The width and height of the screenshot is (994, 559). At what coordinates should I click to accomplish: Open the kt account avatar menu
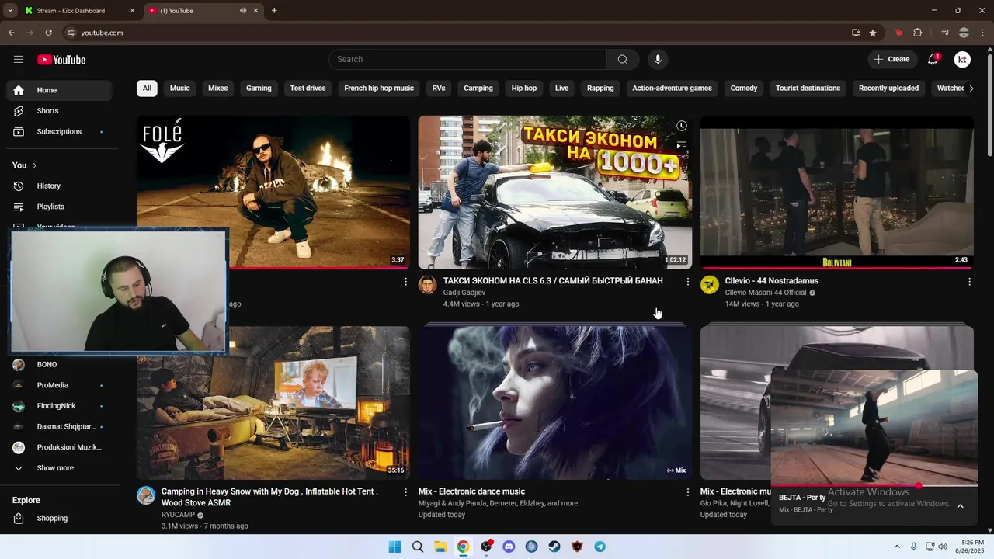tap(962, 60)
